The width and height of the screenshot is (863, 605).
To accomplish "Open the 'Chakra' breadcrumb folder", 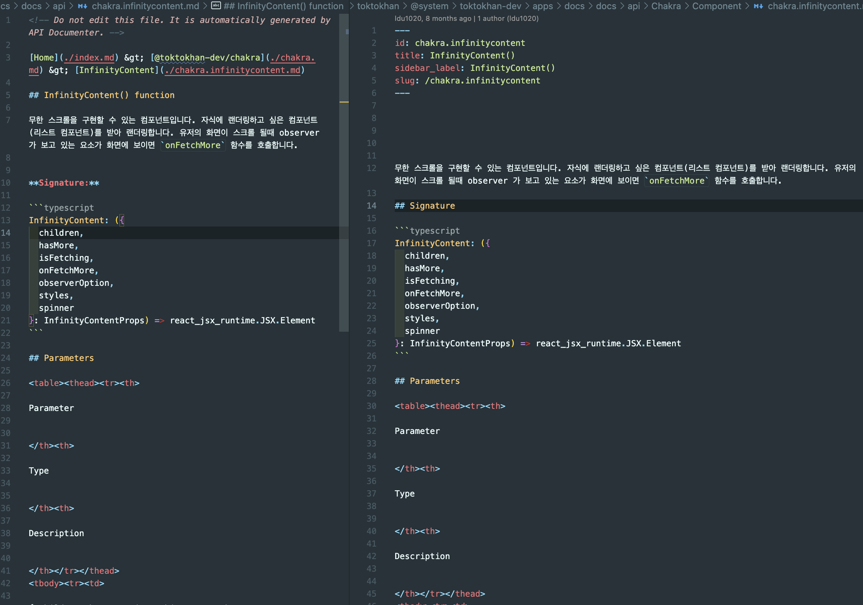I will tap(666, 6).
